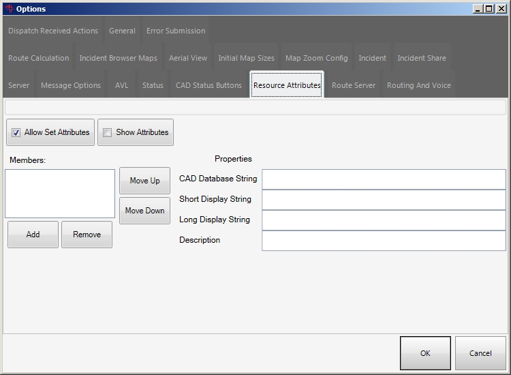Click the Move Down button
Image resolution: width=511 pixels, height=375 pixels.
click(x=144, y=211)
